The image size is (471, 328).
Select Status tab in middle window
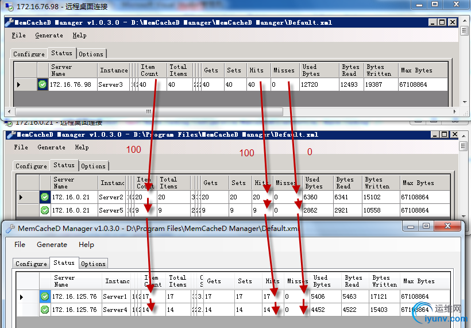[64, 165]
